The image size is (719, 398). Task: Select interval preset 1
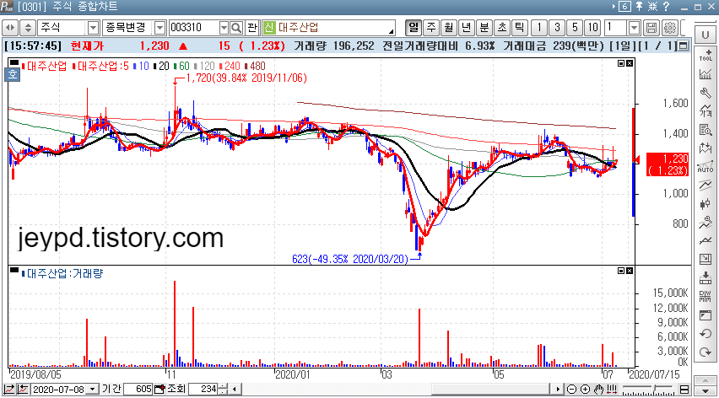[539, 28]
